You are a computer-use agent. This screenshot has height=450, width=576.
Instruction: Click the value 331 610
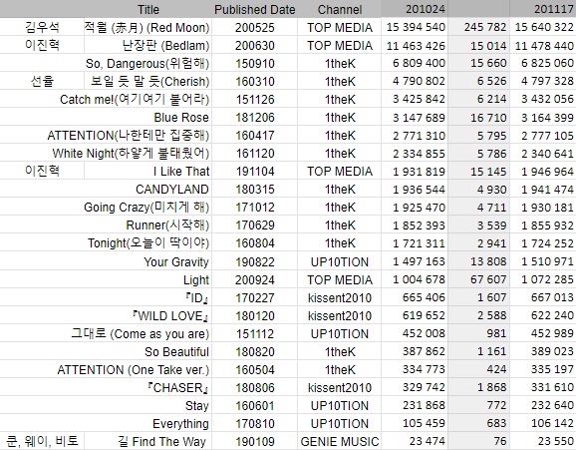[x=543, y=388]
